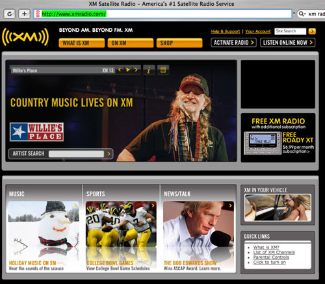Click the woman in car image
The width and height of the screenshot is (325, 284).
pos(278,208)
